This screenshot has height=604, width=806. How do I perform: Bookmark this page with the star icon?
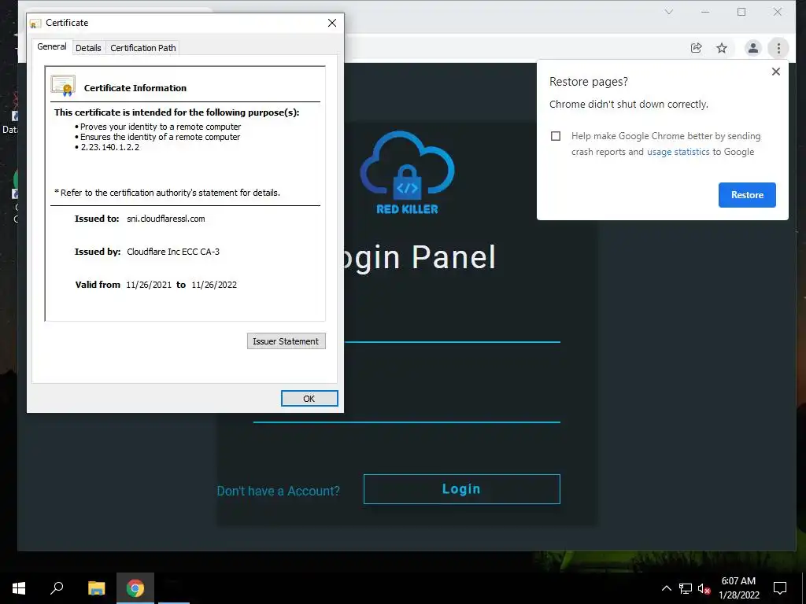(722, 48)
